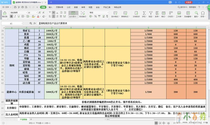Open the Formulas (公式) ribbon tab
210x125 pixels.
[69, 7]
